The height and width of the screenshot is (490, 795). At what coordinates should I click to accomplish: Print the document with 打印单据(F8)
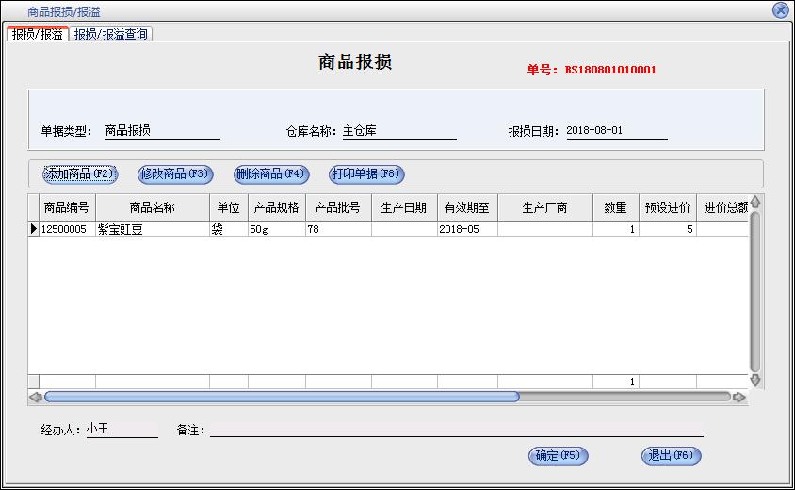click(366, 173)
